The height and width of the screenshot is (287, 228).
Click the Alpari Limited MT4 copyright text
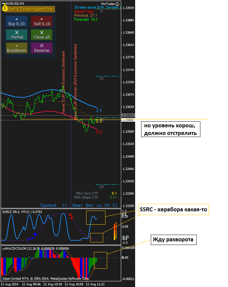[46, 279]
